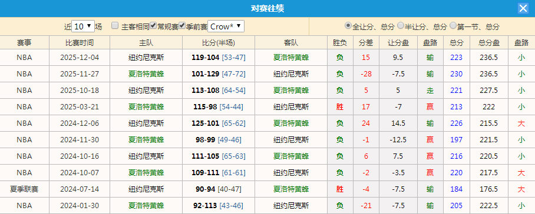Screen dimensions: 535x214
Task: Click the 夏季联赛 event cell
Action: (25, 189)
